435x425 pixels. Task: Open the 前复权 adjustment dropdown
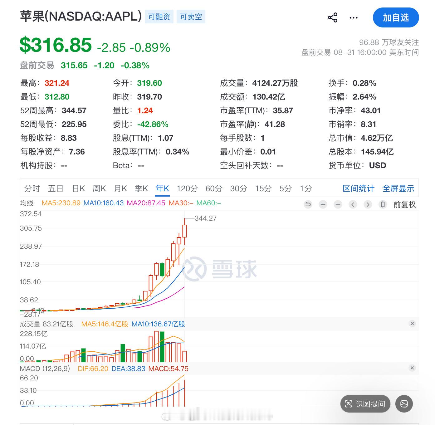(404, 205)
